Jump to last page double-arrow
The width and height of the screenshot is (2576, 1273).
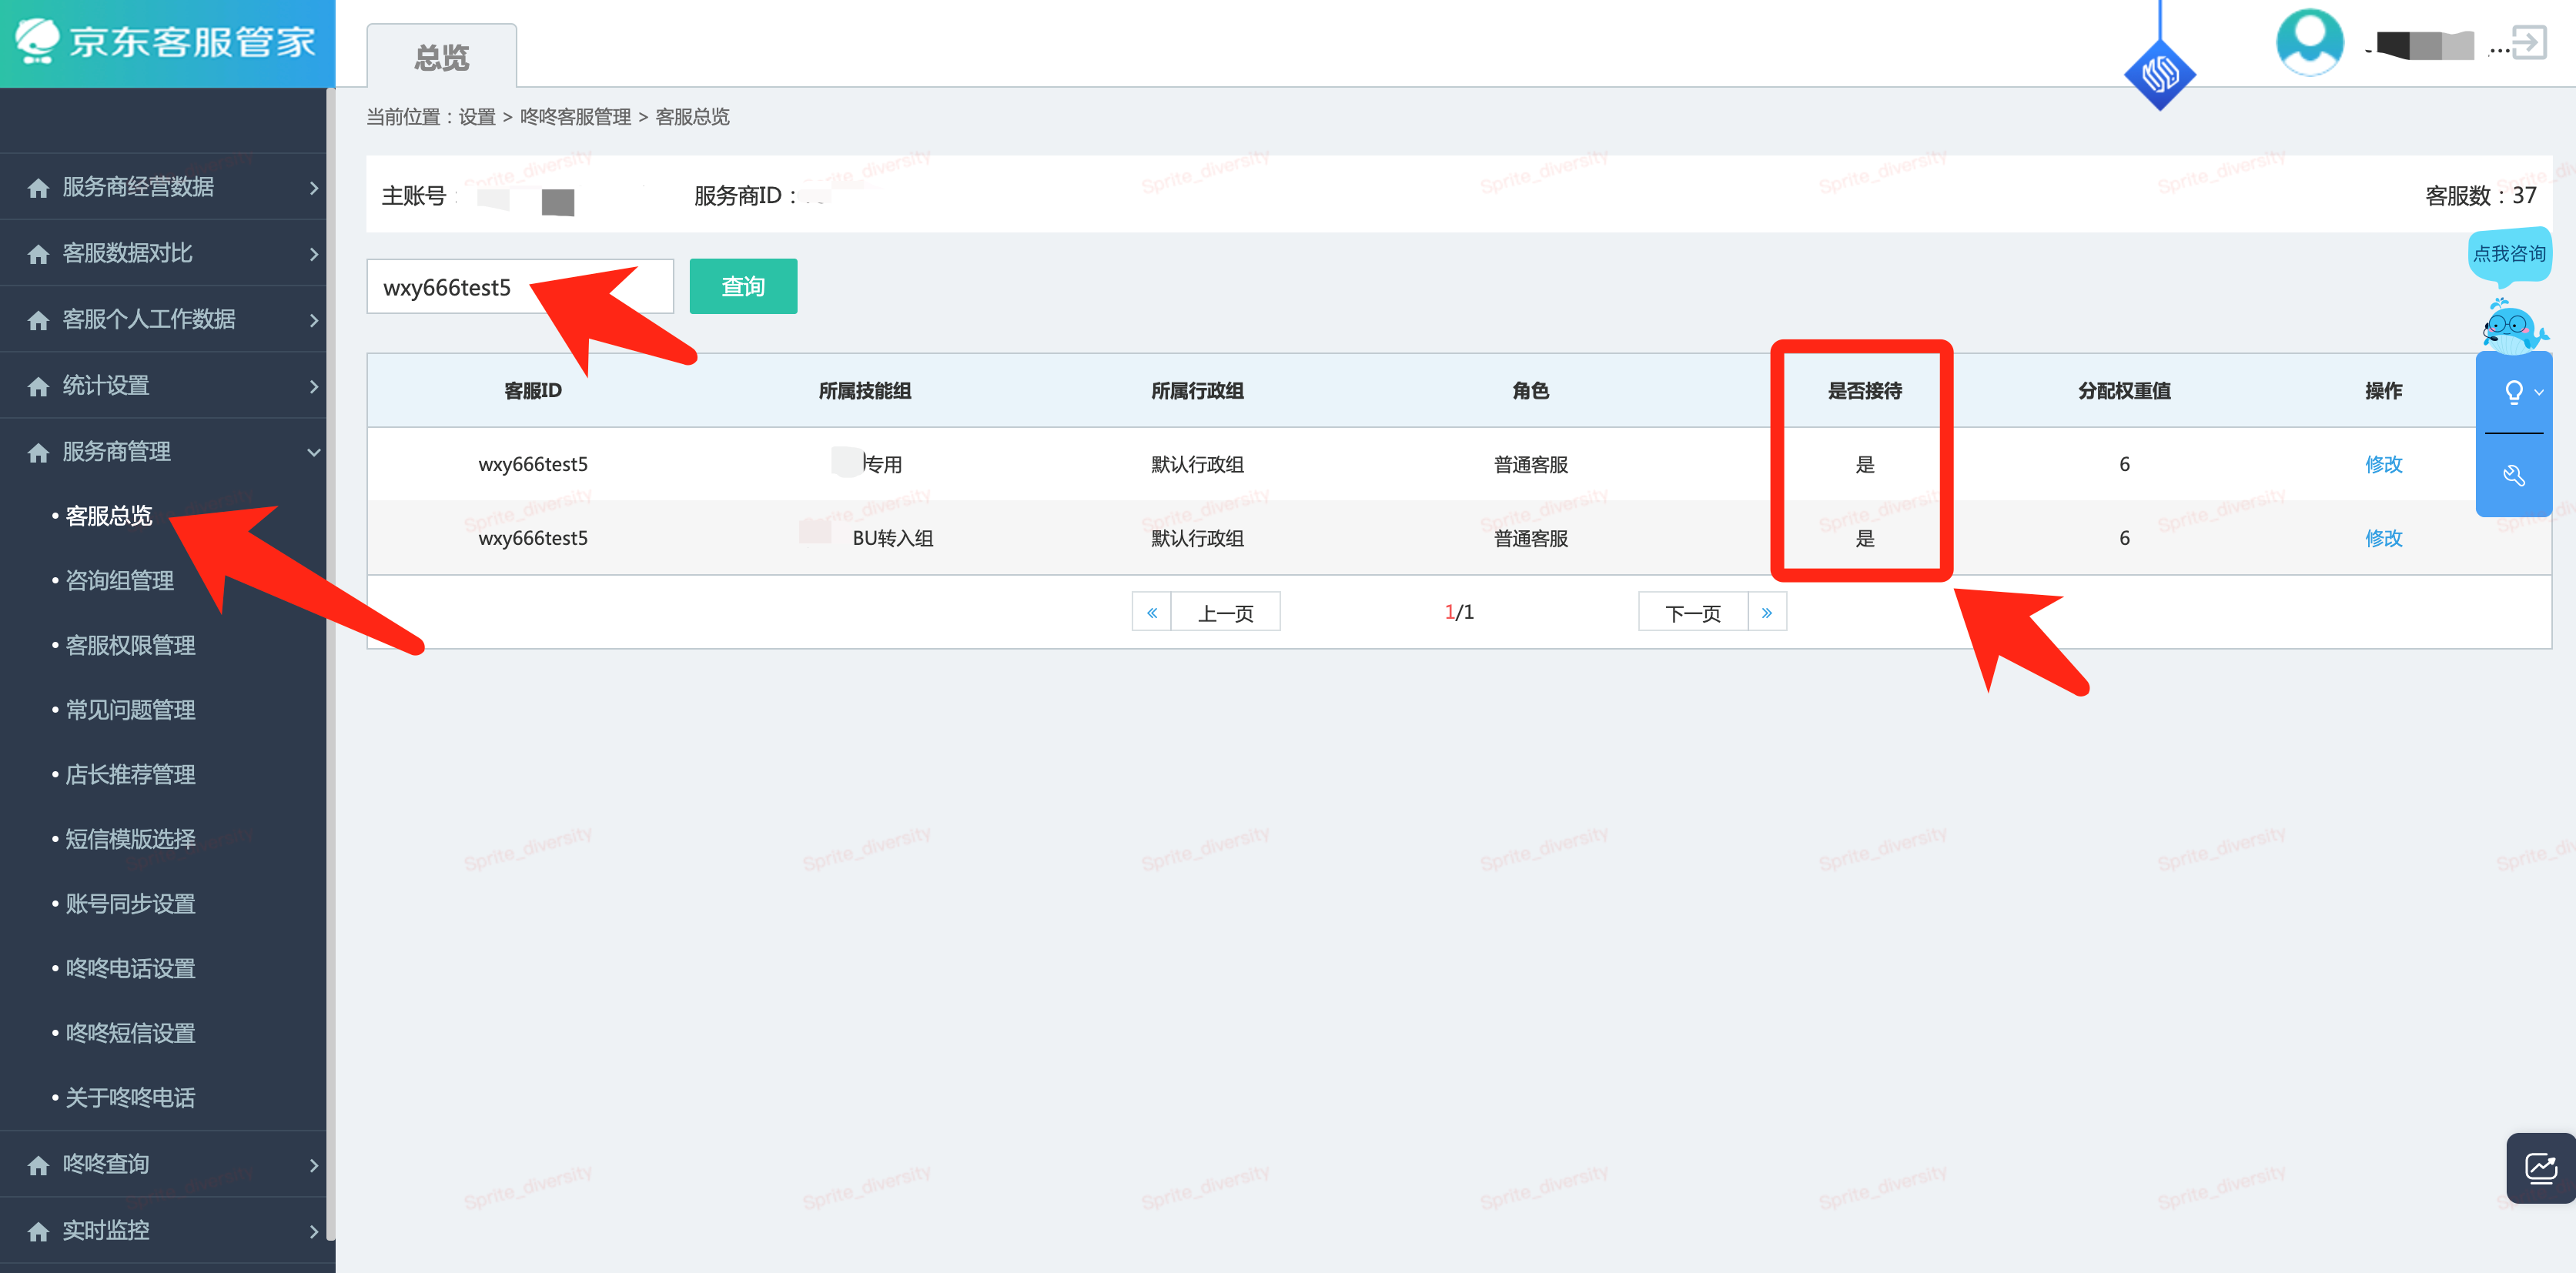coord(1766,612)
